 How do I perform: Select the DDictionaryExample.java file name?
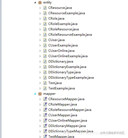pos(67,67)
